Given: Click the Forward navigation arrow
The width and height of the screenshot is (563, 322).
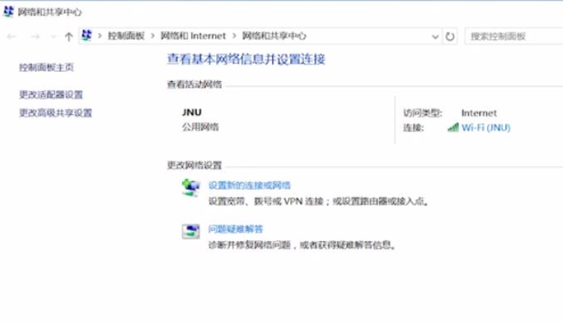Looking at the screenshot, I should coord(32,36).
